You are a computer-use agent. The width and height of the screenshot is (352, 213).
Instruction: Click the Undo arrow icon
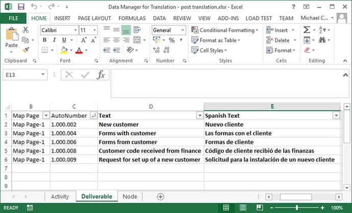click(34, 6)
